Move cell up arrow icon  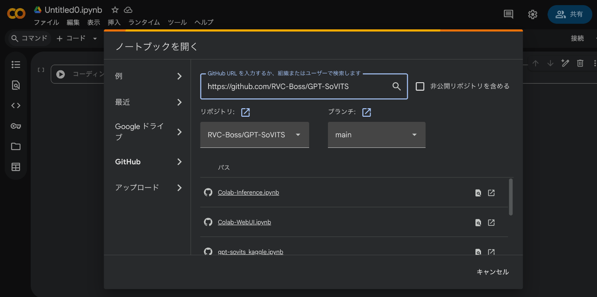[536, 63]
